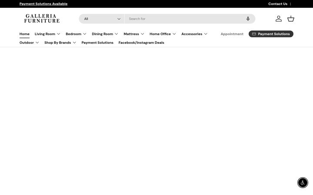Open the accessibility widget icon
The image size is (313, 195).
coord(303,183)
